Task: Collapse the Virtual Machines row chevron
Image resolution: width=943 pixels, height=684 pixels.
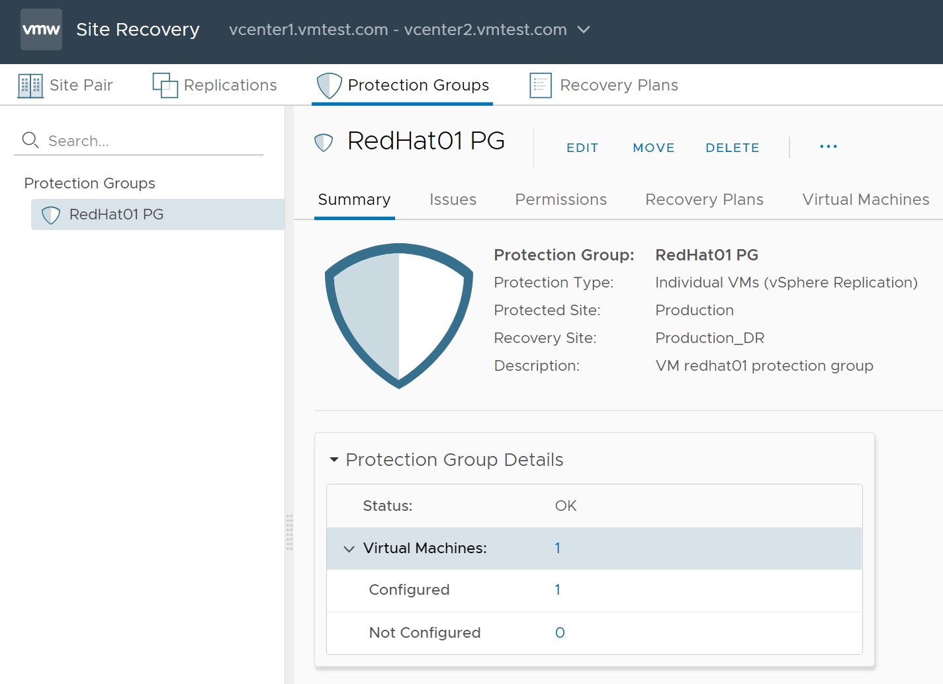Action: (x=349, y=549)
